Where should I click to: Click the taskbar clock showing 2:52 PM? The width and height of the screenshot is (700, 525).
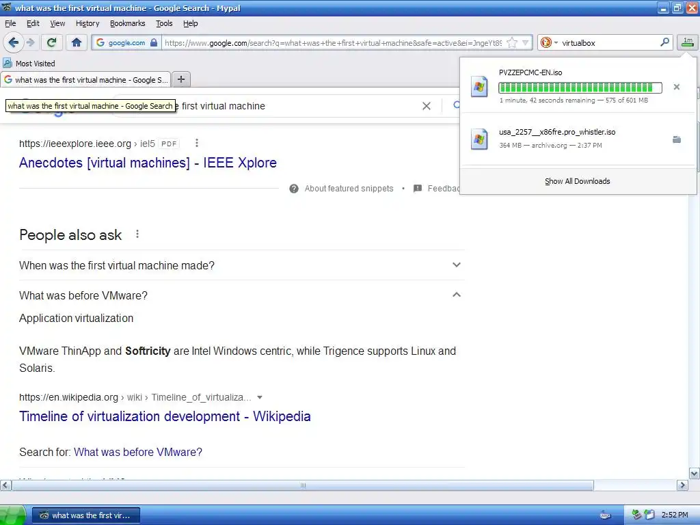pyautogui.click(x=675, y=515)
